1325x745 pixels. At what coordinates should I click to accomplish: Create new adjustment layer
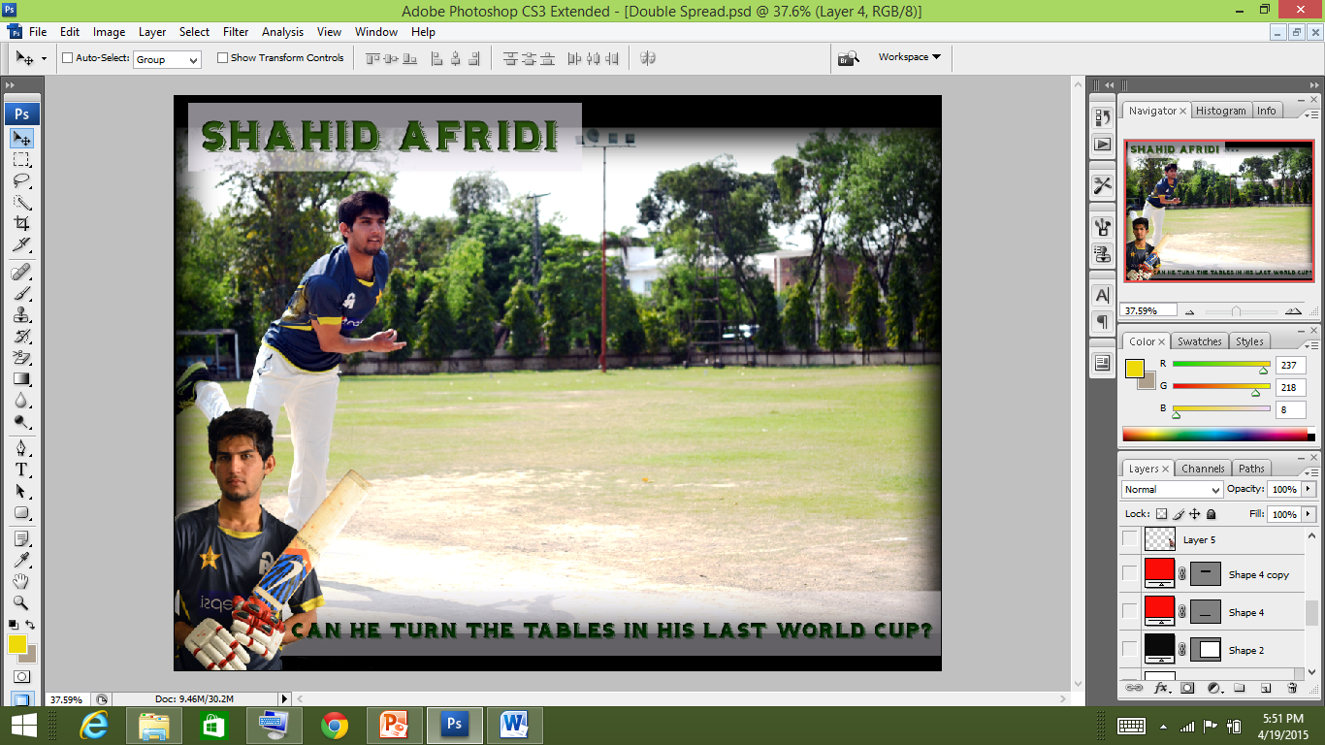(1213, 688)
